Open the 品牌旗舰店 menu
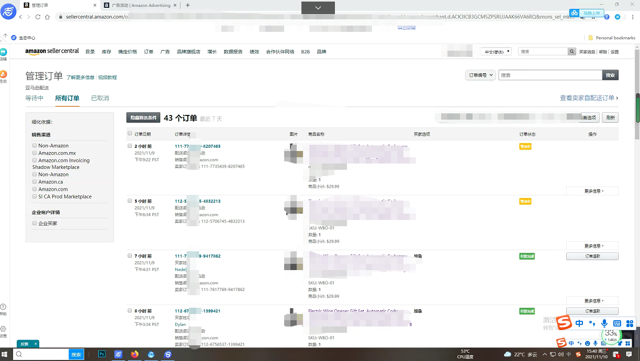This screenshot has width=640, height=361. [188, 52]
